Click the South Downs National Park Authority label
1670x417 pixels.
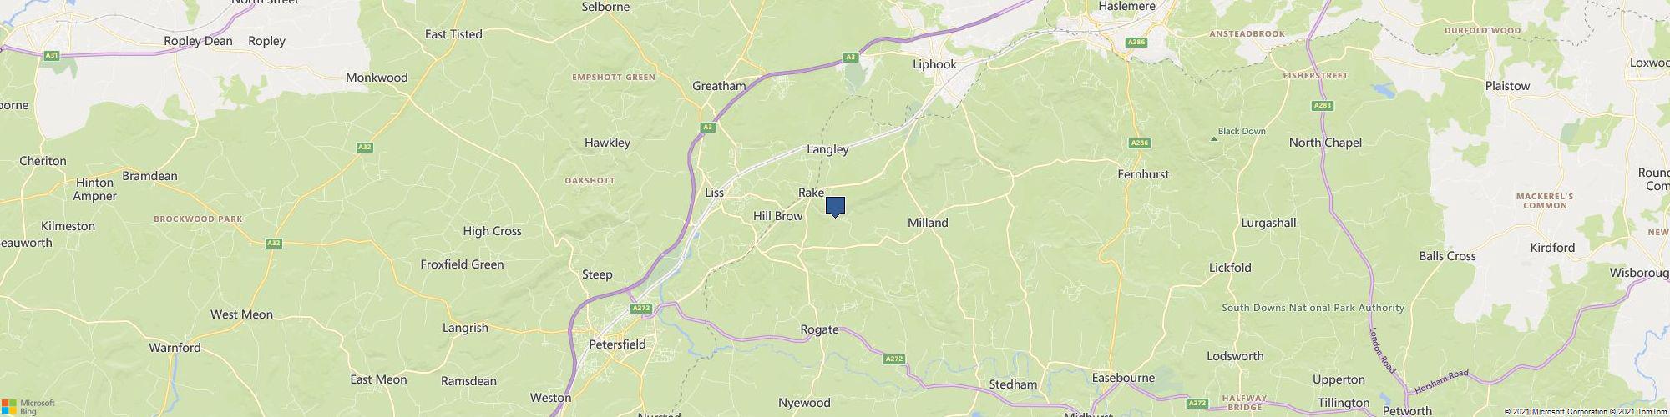tap(1313, 308)
